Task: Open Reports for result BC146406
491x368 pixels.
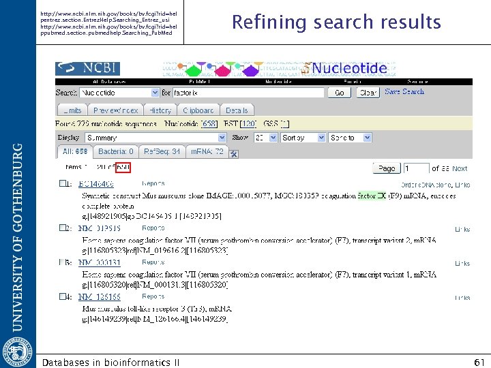Action: tap(153, 184)
